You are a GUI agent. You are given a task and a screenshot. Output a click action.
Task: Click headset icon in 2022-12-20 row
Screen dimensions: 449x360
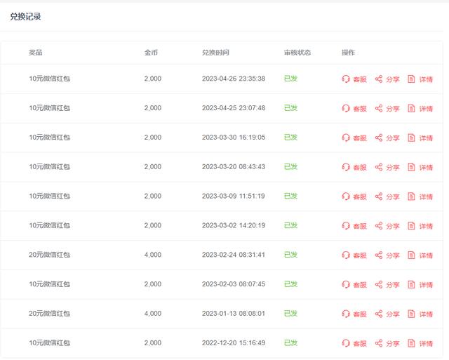(345, 344)
